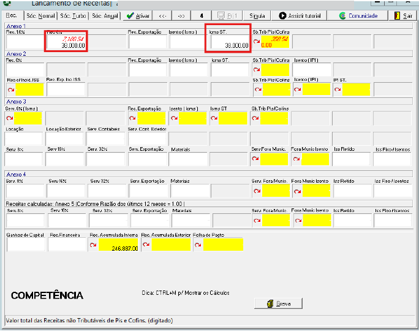Click the Ganhos de Capital input field
This screenshot has height=331, width=419.
(x=26, y=245)
